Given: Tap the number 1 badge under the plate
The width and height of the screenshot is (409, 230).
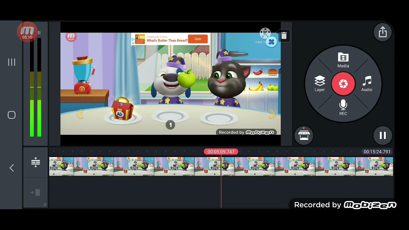Looking at the screenshot, I should tap(170, 125).
